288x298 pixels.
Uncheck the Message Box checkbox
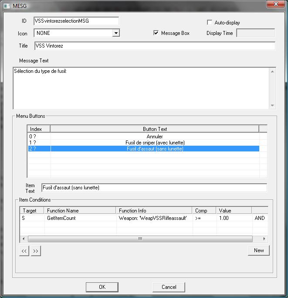(156, 33)
